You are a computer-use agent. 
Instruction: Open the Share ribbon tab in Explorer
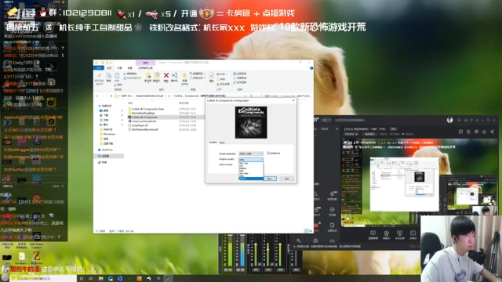pyautogui.click(x=119, y=68)
